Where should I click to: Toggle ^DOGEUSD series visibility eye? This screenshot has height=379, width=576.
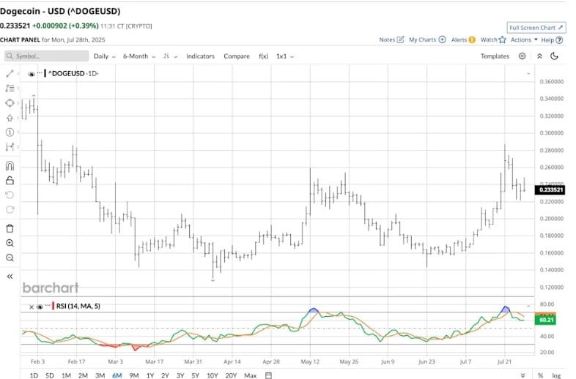tap(32, 74)
